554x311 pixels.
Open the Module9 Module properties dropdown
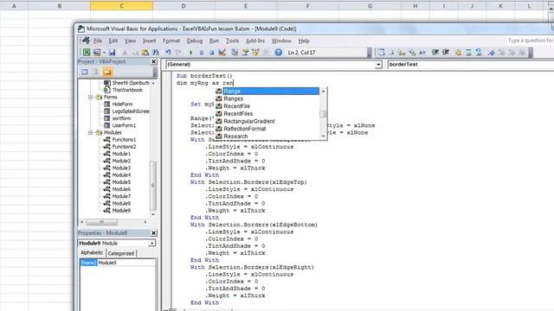(x=152, y=244)
